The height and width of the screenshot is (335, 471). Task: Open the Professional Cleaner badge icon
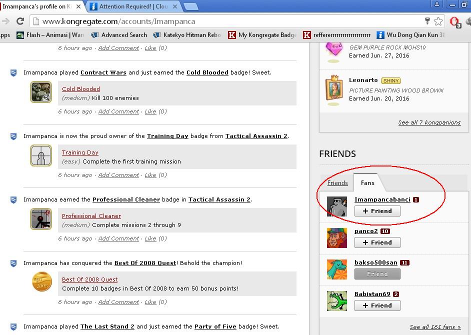[41, 219]
